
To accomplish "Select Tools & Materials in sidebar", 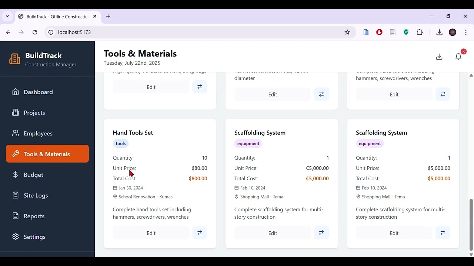I will 47,154.
